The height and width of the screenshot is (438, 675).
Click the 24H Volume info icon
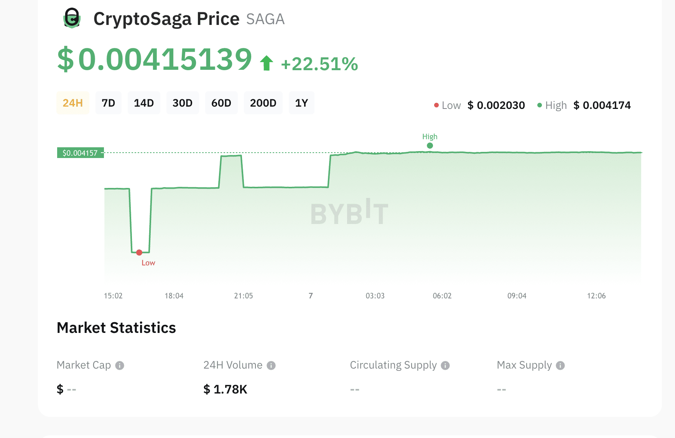pyautogui.click(x=271, y=366)
